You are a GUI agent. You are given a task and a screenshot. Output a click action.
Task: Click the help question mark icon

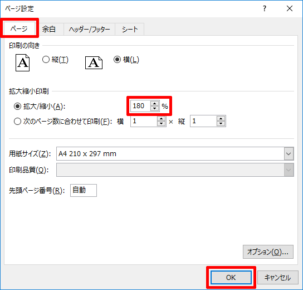[265, 8]
